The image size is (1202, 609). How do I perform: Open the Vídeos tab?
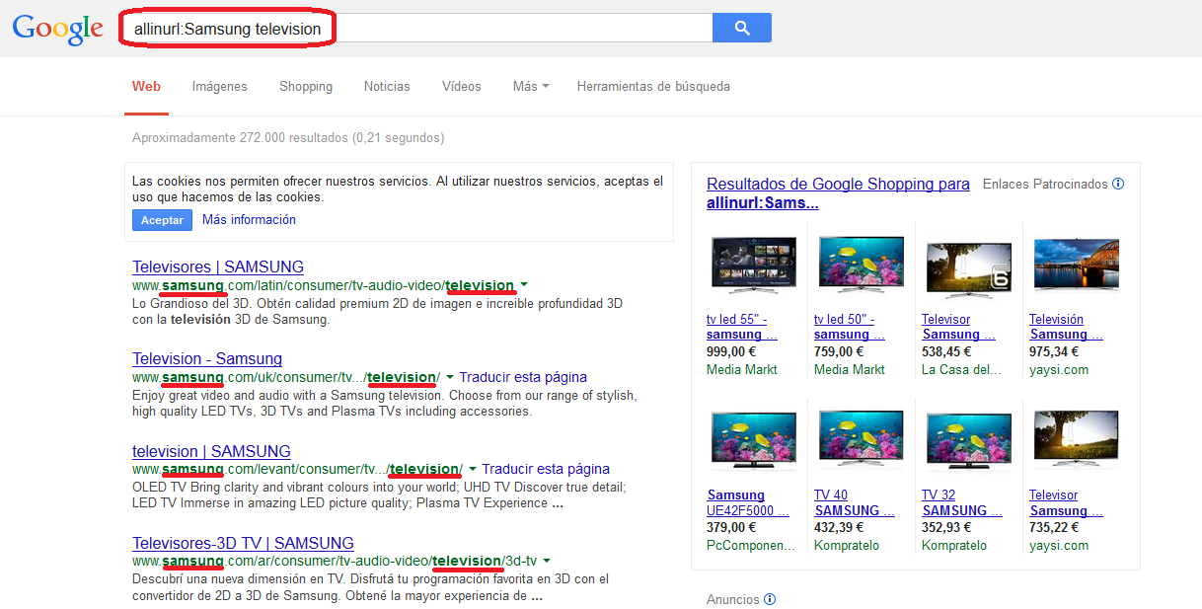pos(462,87)
